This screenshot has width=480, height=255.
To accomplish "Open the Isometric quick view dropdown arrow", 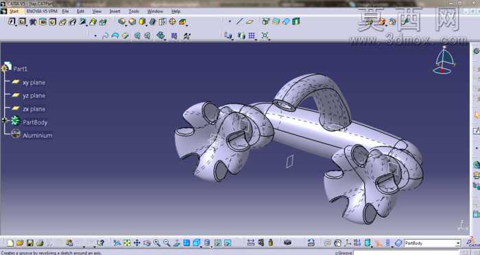I will (x=201, y=246).
